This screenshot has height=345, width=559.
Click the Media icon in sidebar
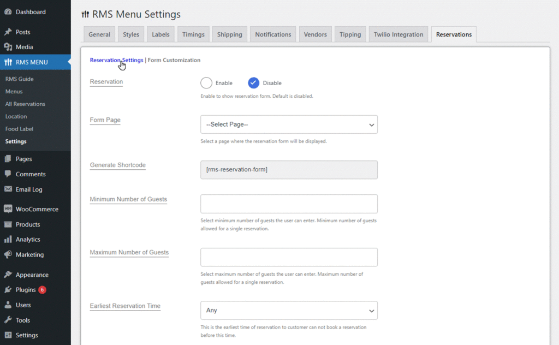click(8, 47)
